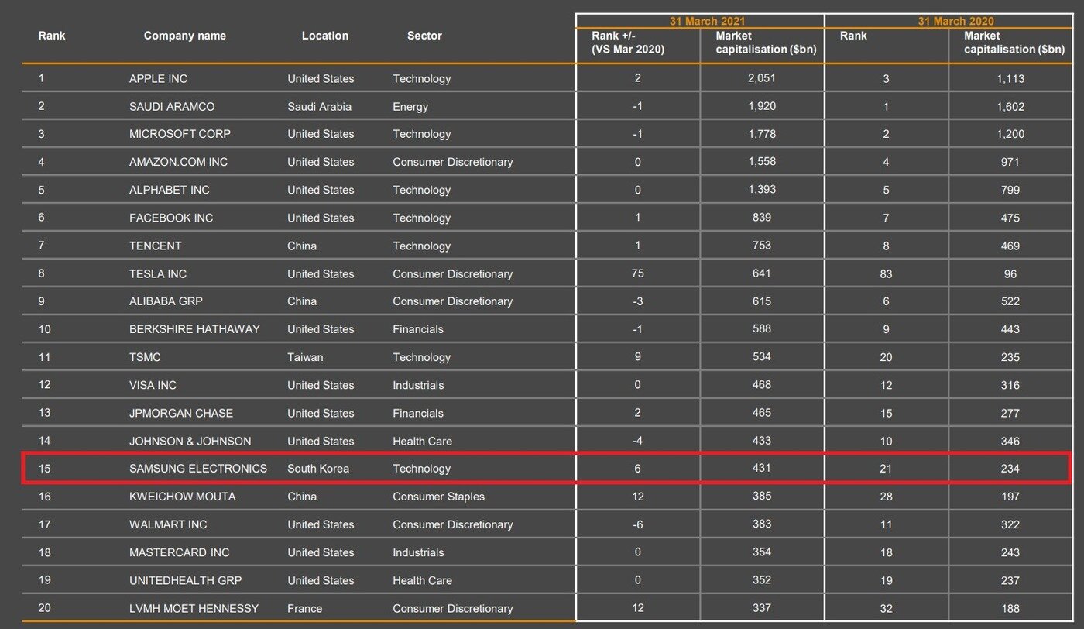Click the France location cell

[304, 608]
